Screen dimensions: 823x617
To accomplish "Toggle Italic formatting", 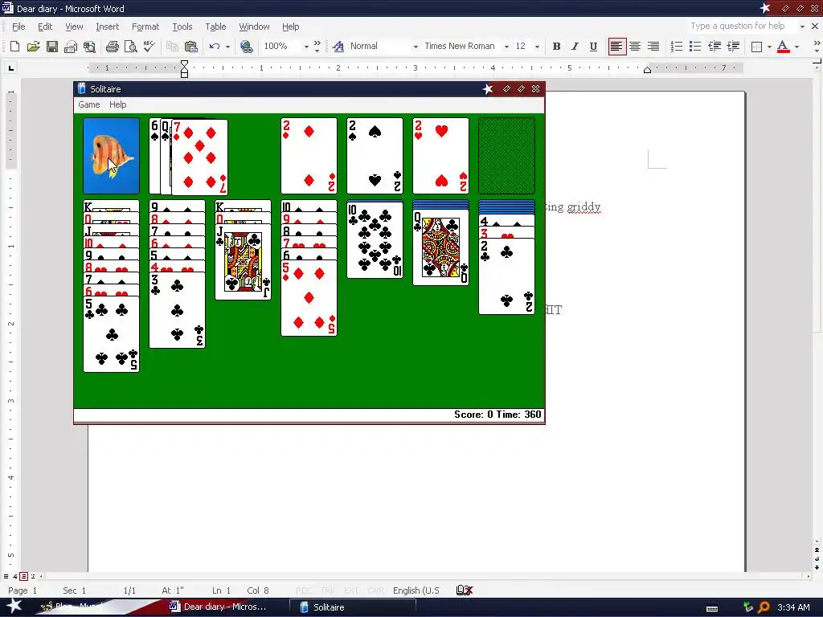I will (575, 46).
